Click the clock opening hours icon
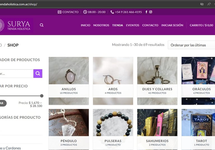Viewport: 215px width, 150px height. (x=85, y=12)
